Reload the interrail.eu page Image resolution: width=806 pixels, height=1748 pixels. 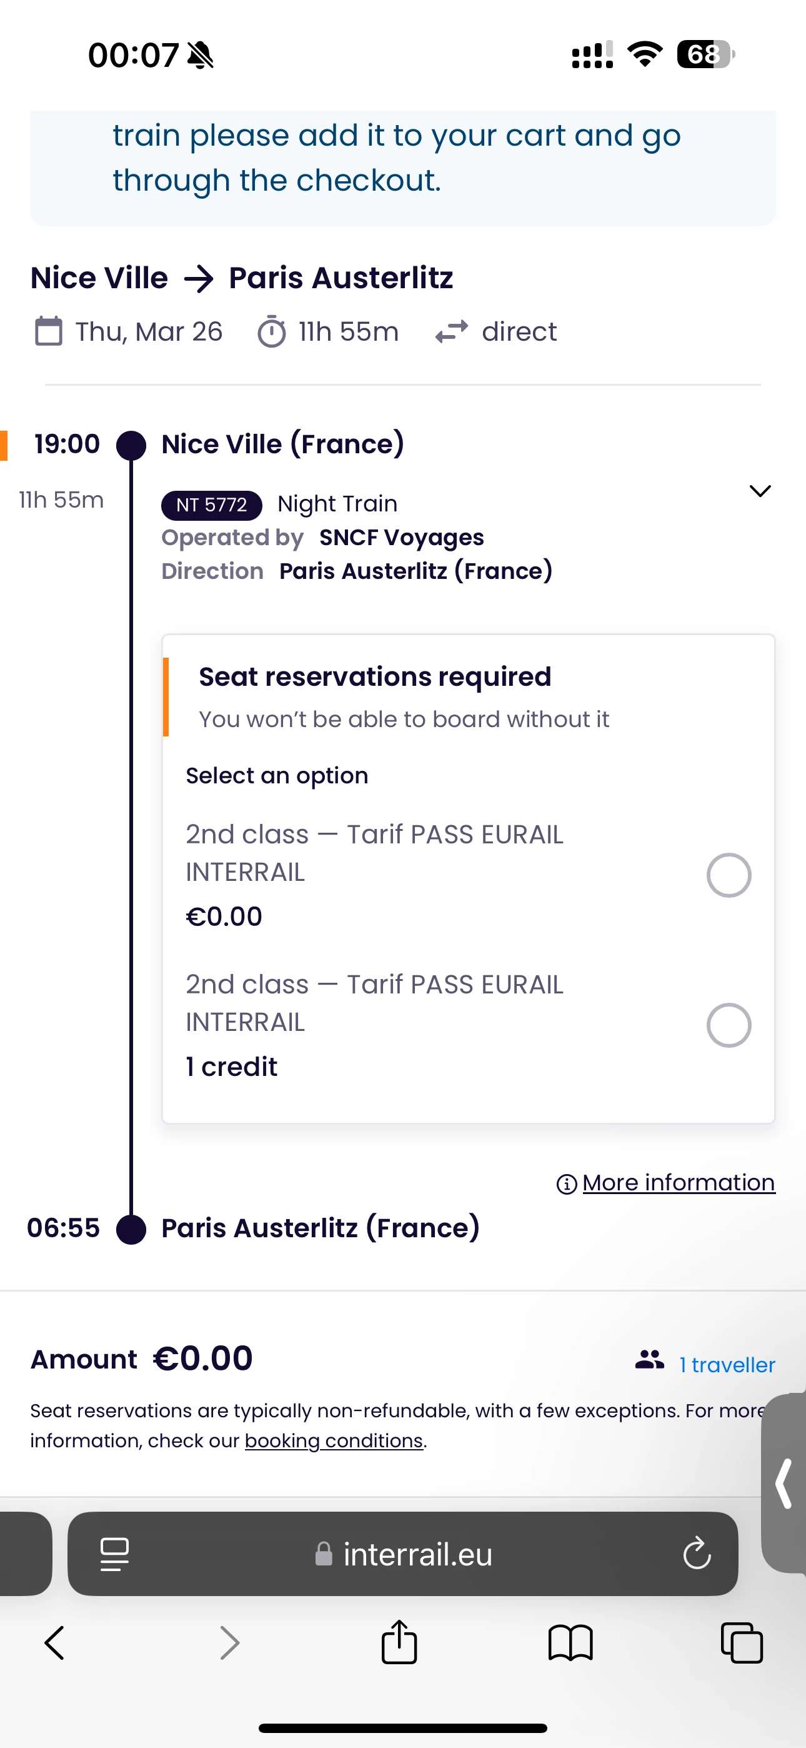tap(697, 1553)
